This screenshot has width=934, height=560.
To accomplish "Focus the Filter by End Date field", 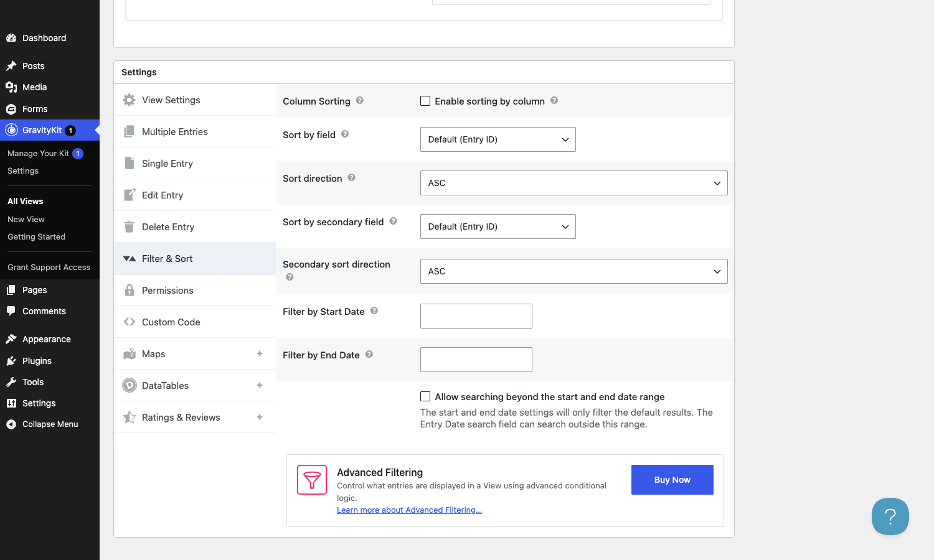I will click(x=476, y=360).
